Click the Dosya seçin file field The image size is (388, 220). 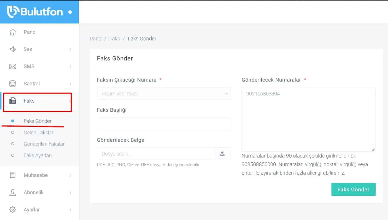[x=155, y=154]
